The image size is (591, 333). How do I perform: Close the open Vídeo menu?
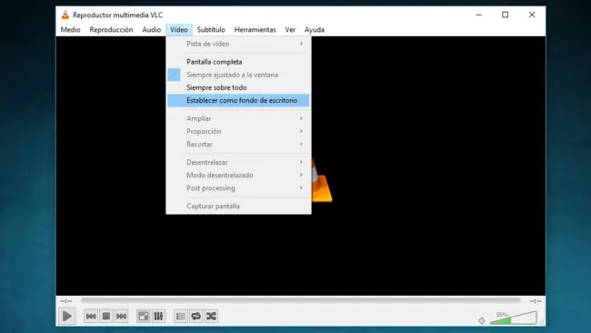click(x=178, y=29)
